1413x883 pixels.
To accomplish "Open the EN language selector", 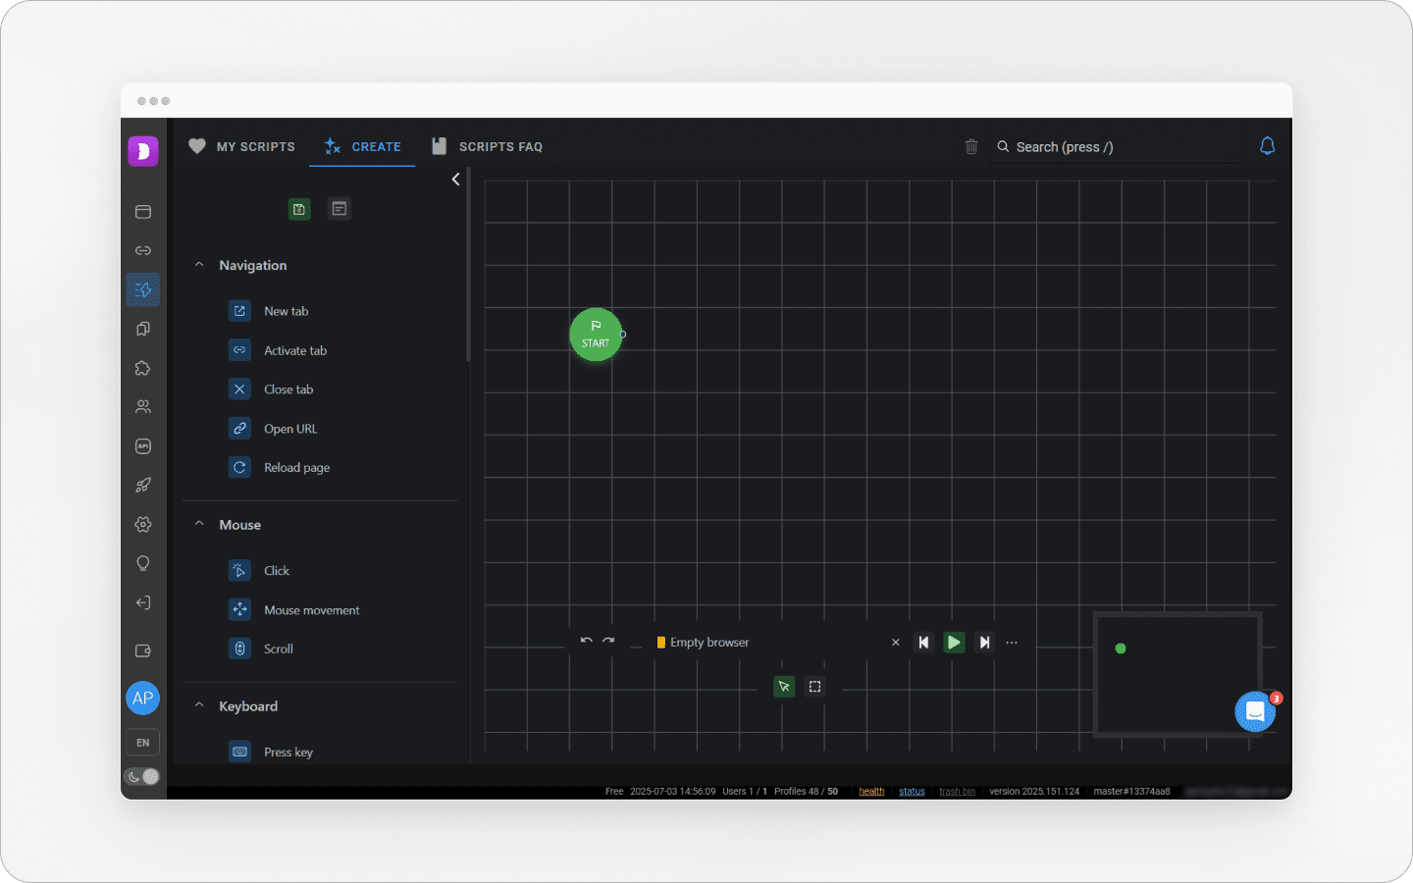I will click(x=143, y=743).
